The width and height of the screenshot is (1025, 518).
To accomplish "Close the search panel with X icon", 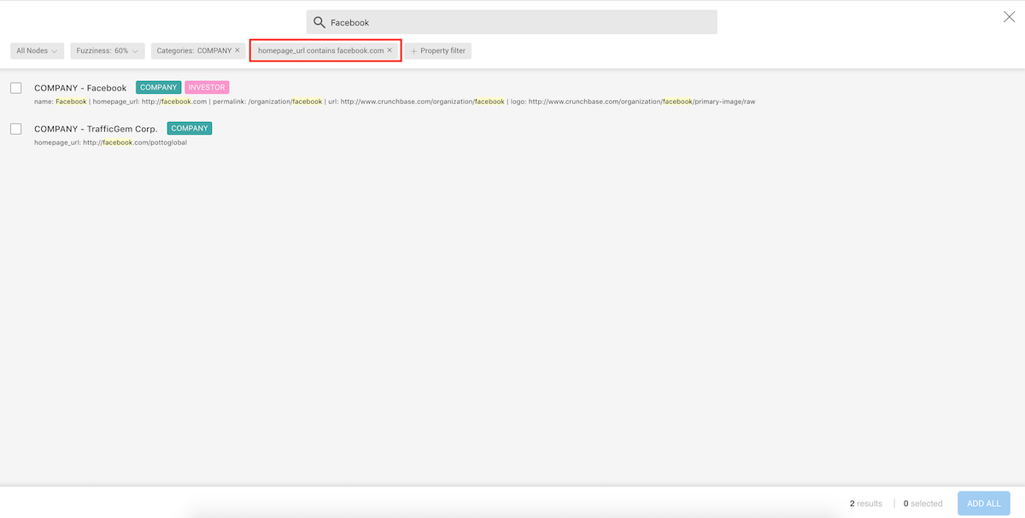I will coord(1009,17).
